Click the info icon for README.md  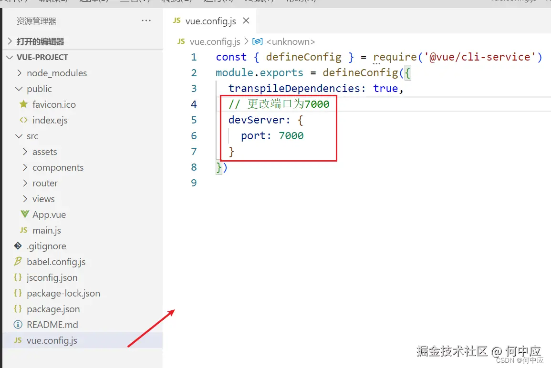pos(18,325)
